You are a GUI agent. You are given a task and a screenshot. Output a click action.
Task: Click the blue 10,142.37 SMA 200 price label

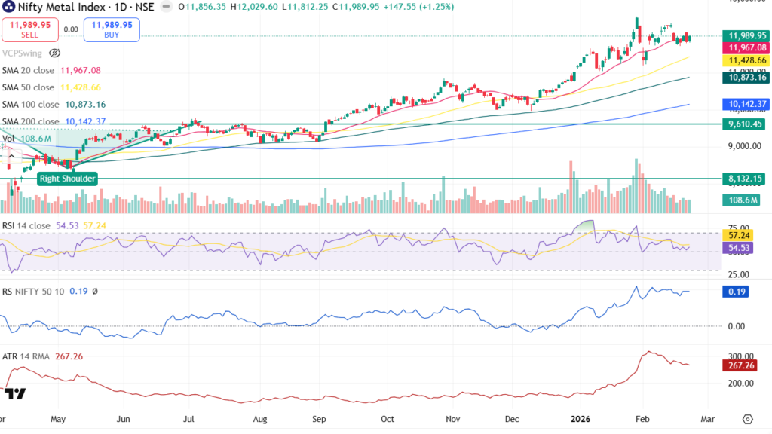tap(746, 104)
